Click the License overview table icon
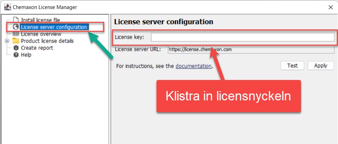This screenshot has height=144, width=338. (16, 34)
